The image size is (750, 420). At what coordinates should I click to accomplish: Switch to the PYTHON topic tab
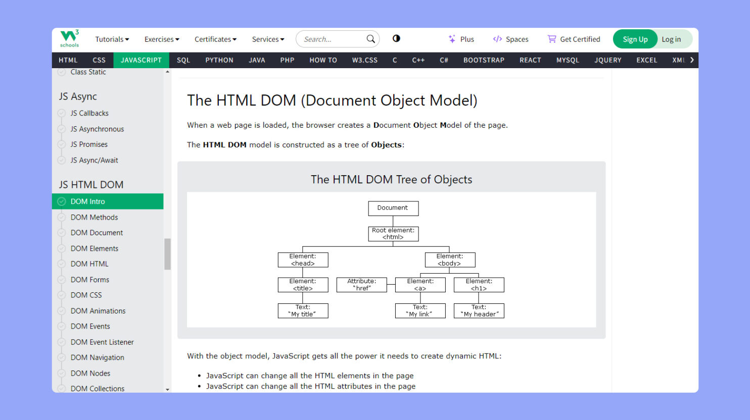coord(219,60)
